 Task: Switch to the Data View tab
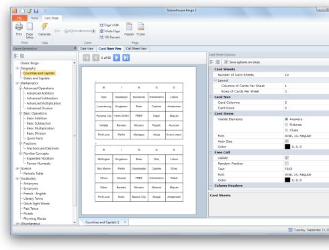87,48
